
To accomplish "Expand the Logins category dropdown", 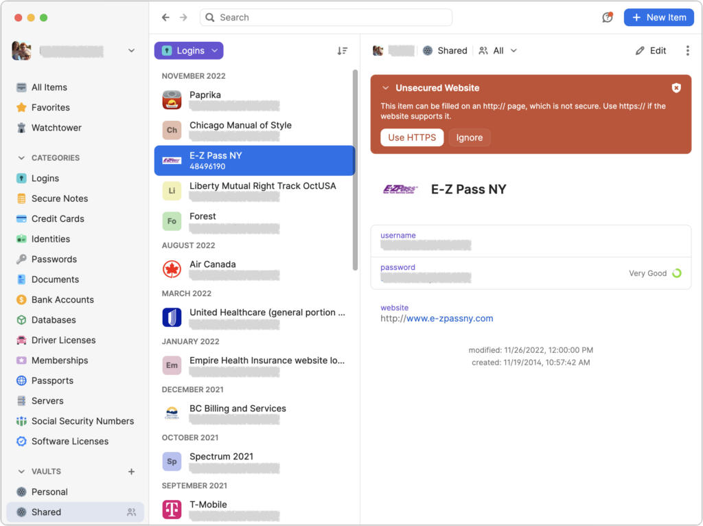I will 189,51.
